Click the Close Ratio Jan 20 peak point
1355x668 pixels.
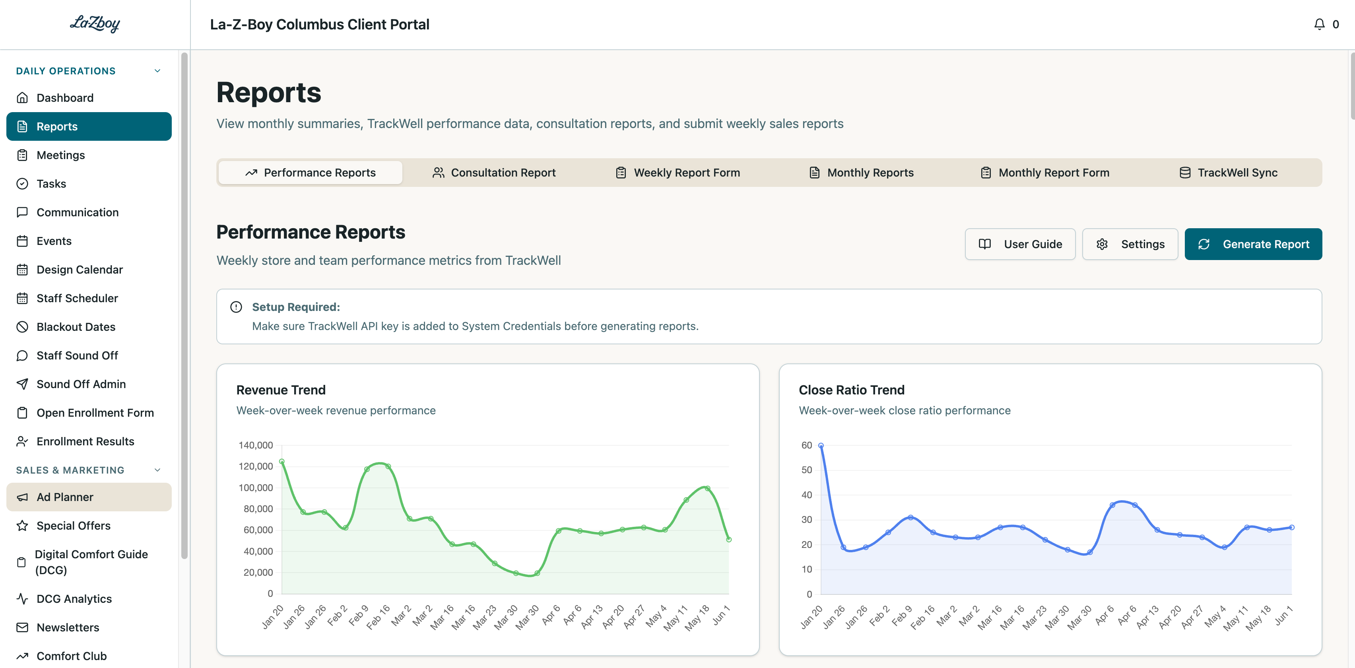[x=821, y=445]
